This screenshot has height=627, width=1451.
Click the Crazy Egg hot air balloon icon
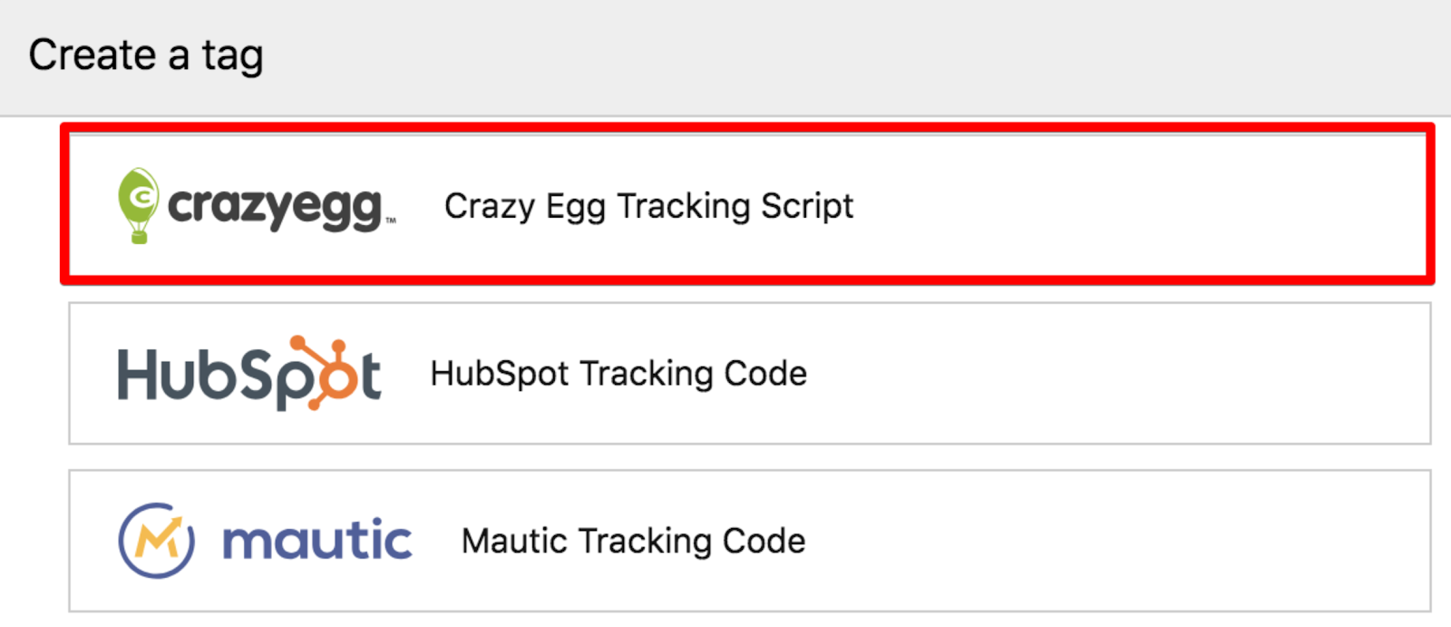coord(138,206)
